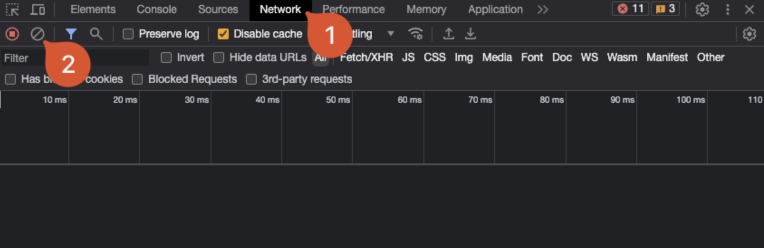
Task: Filter requests by Other
Action: point(711,57)
